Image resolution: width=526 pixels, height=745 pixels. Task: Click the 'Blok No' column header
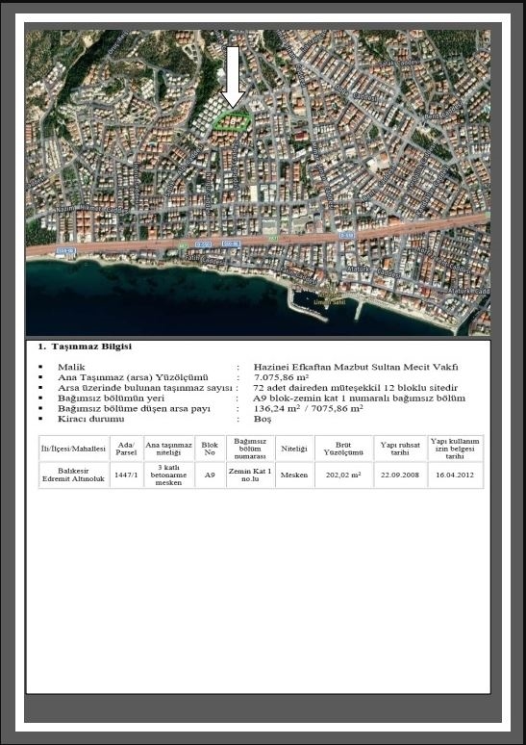(x=210, y=449)
